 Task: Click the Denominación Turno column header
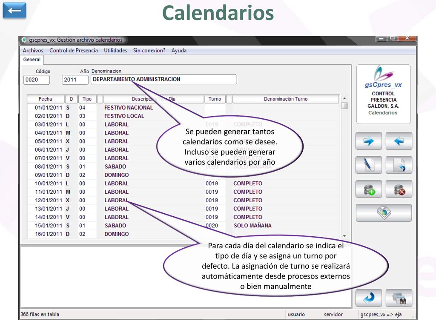[286, 99]
